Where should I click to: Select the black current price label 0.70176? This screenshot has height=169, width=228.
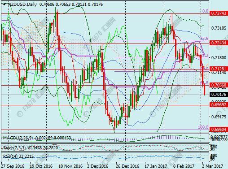(x=219, y=95)
